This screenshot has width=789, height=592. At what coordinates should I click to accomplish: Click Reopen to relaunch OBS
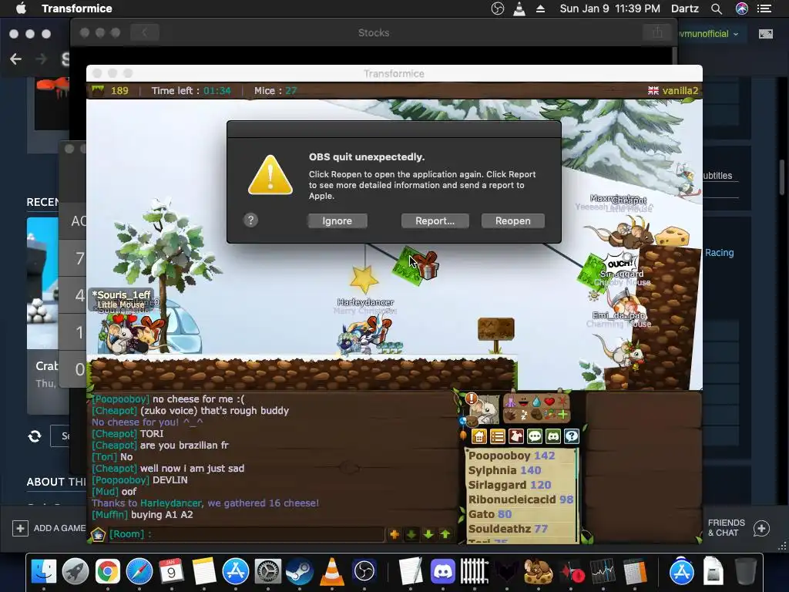pos(512,220)
